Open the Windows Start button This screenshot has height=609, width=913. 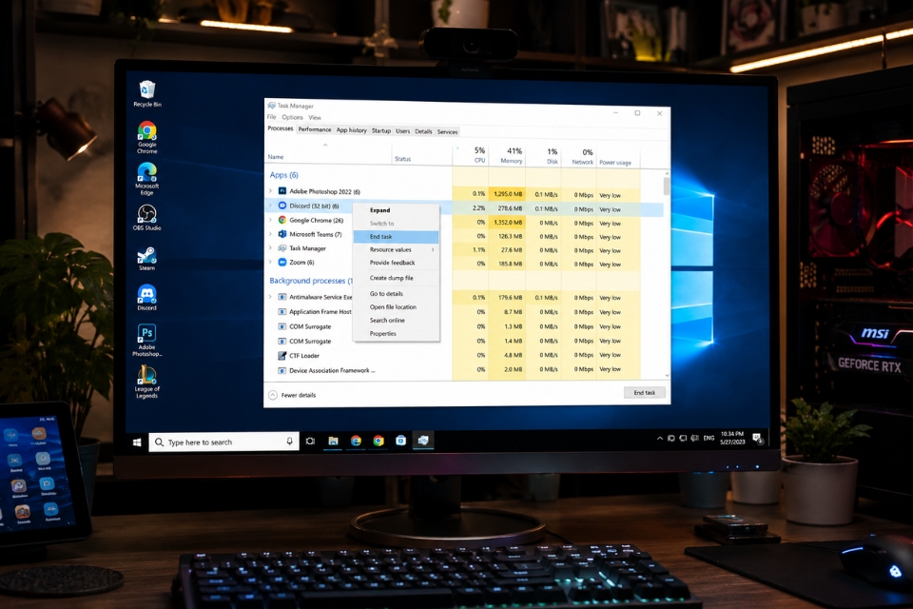tap(137, 442)
